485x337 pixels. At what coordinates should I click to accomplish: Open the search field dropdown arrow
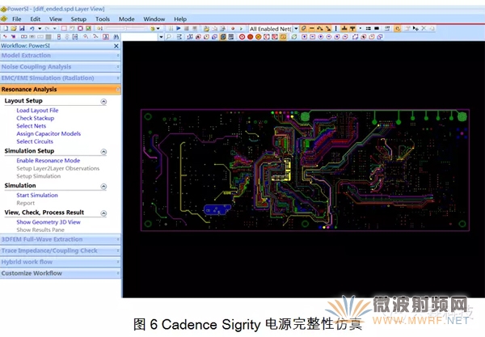[x=161, y=37]
